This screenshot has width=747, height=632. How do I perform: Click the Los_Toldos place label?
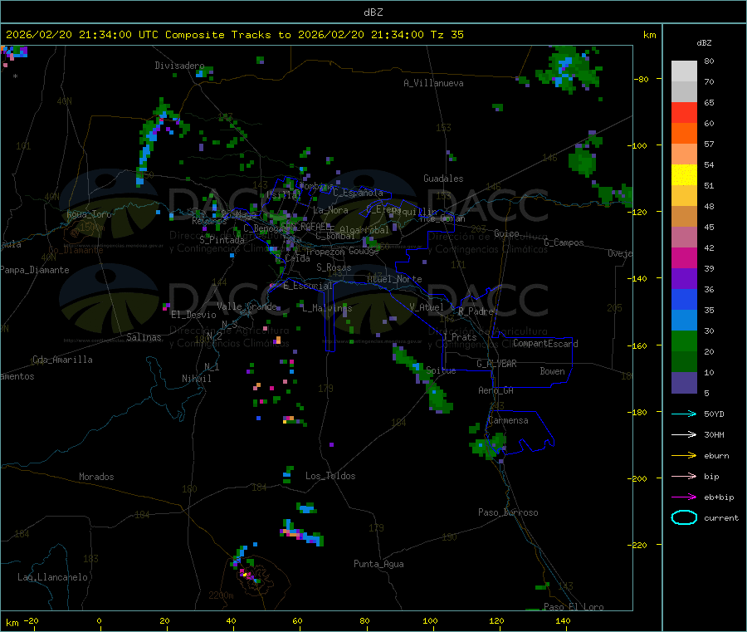pyautogui.click(x=330, y=476)
